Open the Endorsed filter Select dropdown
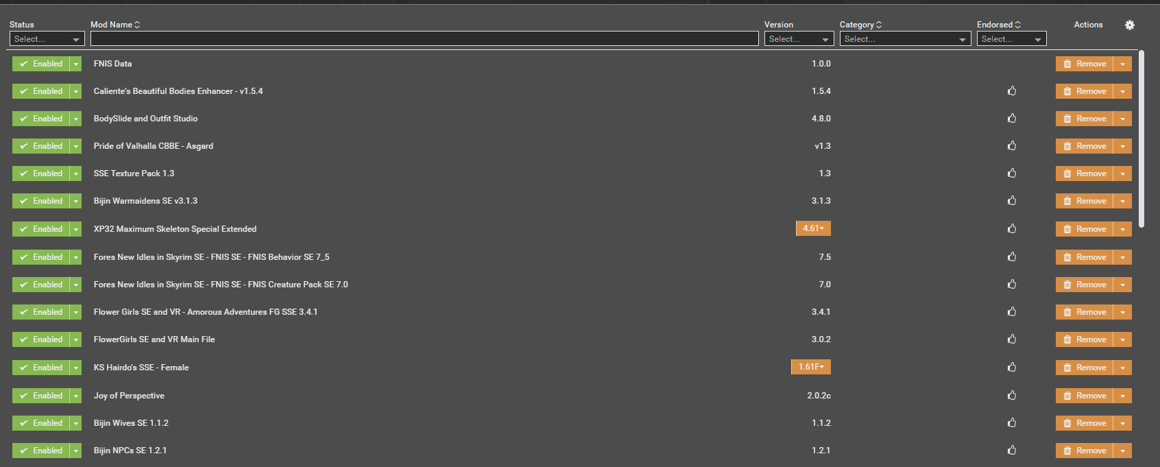Viewport: 1160px width, 467px height. point(1011,39)
